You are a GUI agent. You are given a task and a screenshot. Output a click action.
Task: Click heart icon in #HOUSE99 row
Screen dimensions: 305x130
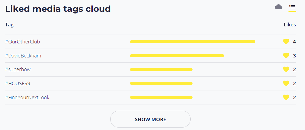point(286,83)
